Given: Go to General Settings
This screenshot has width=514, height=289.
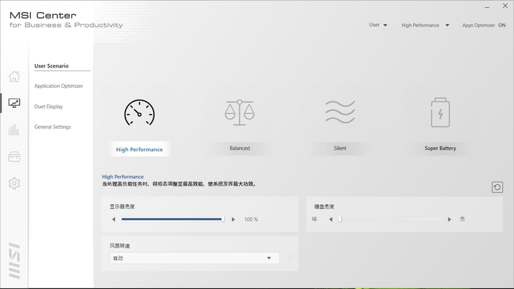Looking at the screenshot, I should [x=53, y=127].
